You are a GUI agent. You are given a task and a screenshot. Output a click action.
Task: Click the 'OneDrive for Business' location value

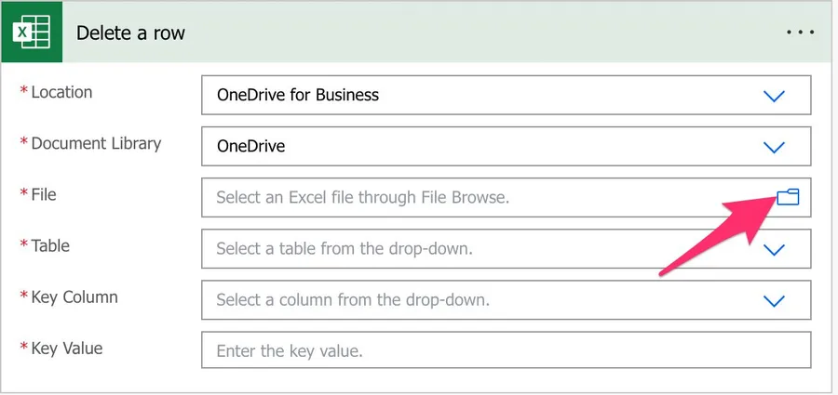pyautogui.click(x=298, y=95)
